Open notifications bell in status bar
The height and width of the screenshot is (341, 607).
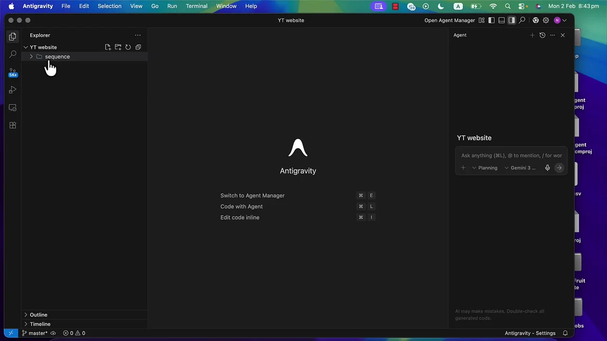565,333
